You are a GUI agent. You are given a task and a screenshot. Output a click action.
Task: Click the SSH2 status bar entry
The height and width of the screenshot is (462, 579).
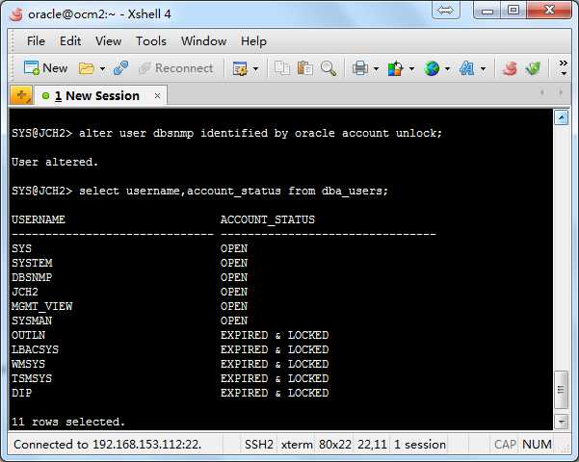pyautogui.click(x=259, y=445)
